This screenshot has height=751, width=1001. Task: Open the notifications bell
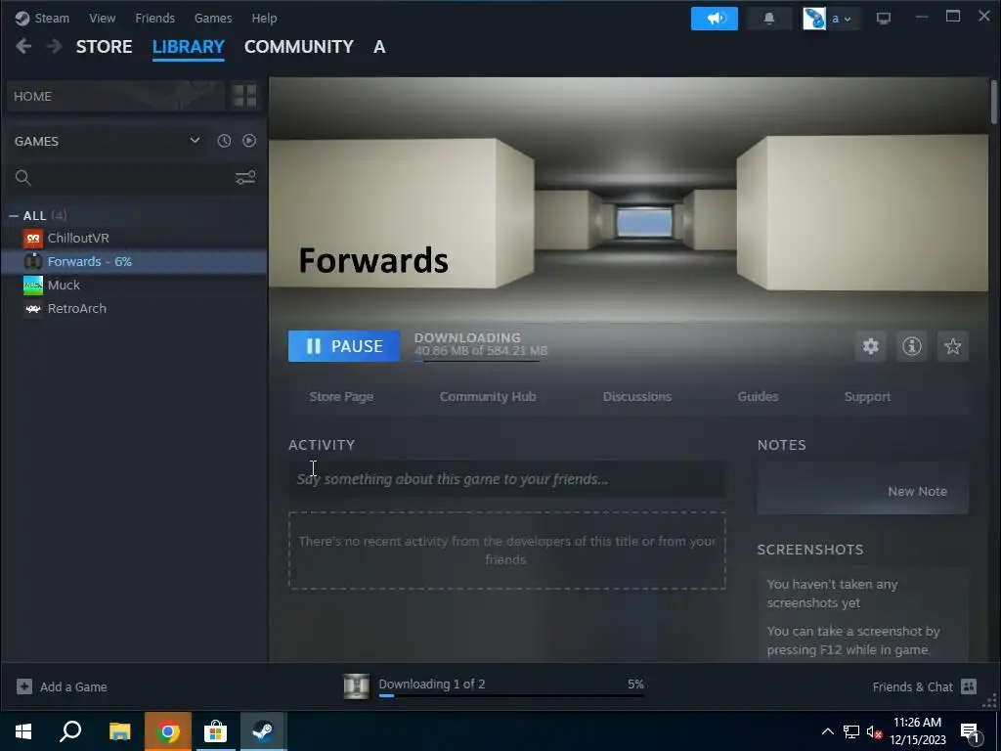[769, 19]
